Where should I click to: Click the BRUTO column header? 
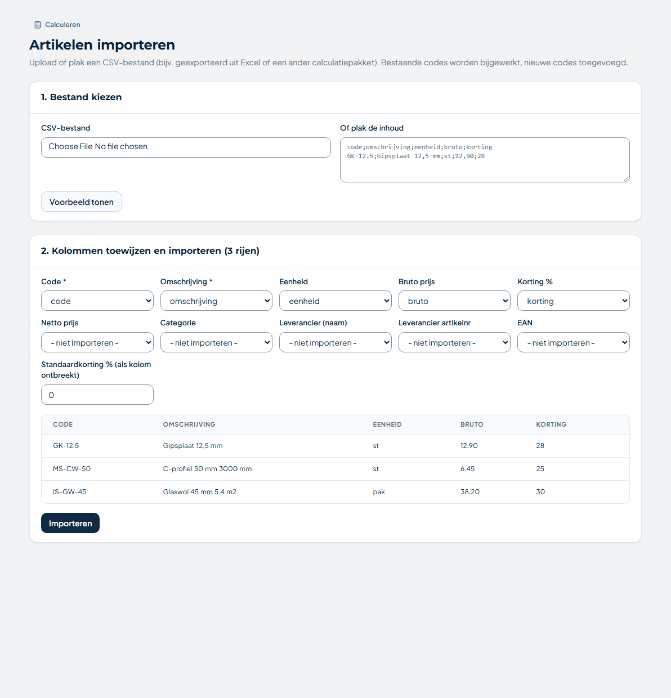[x=472, y=424]
